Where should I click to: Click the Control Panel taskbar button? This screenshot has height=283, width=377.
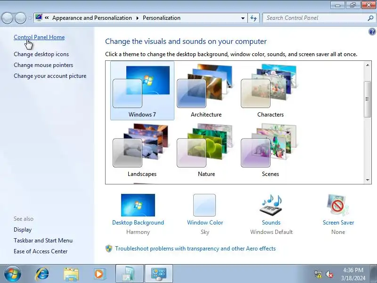tap(159, 274)
